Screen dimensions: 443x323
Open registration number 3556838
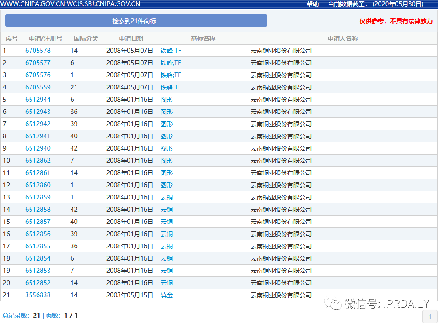coord(38,295)
